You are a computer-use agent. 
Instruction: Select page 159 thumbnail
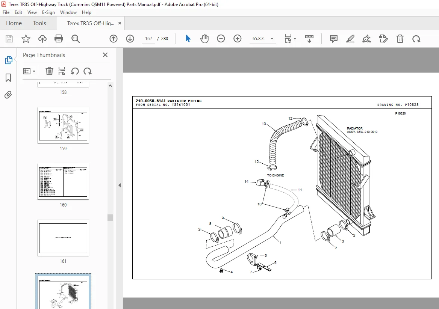63,125
